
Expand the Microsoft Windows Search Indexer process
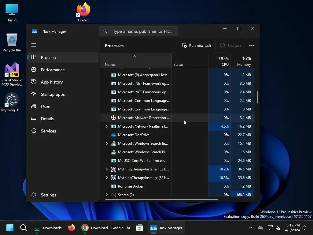[107, 144]
